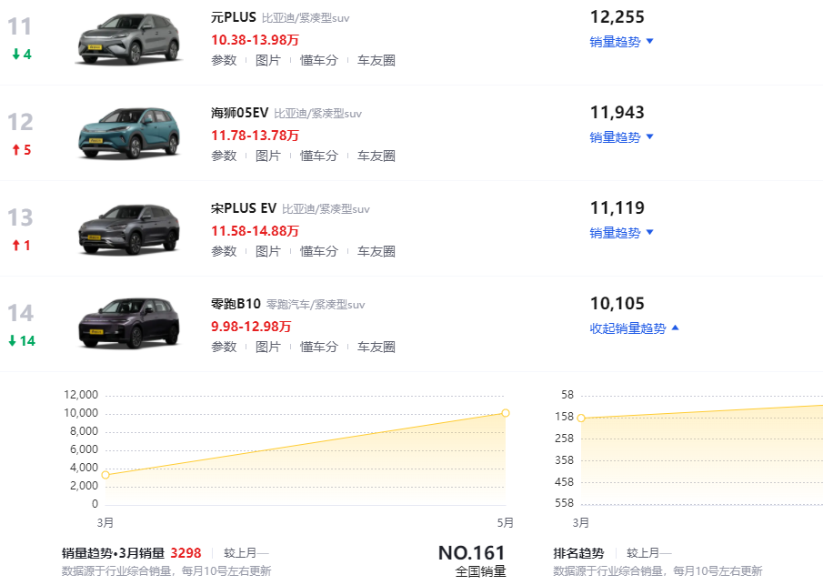The height and width of the screenshot is (585, 823).
Task: Open 车友圈 link for 海狮05EV
Action: pos(376,156)
